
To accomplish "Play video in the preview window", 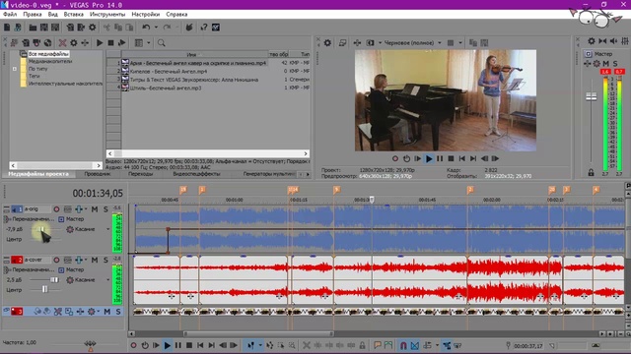I will point(429,159).
